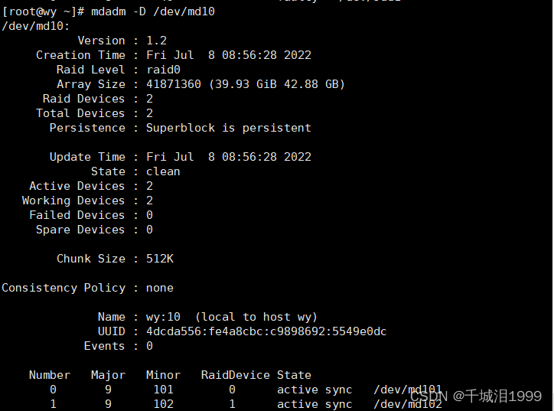Select the raid0 Raid Level value
The width and height of the screenshot is (554, 411).
[x=163, y=70]
